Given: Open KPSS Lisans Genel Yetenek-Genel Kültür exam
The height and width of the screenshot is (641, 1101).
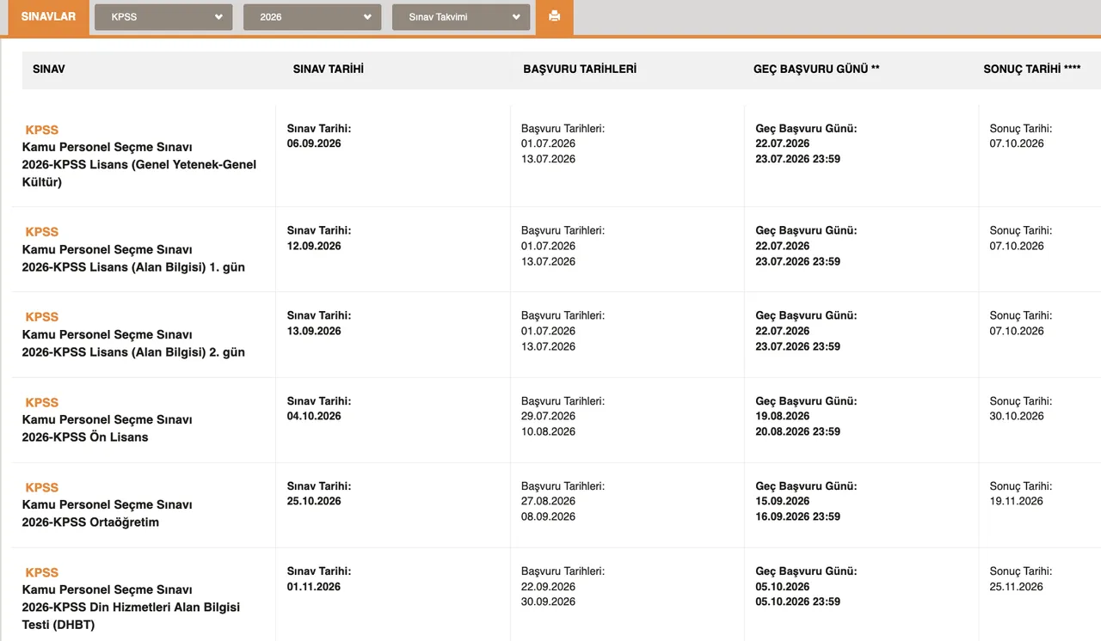Looking at the screenshot, I should 139,164.
